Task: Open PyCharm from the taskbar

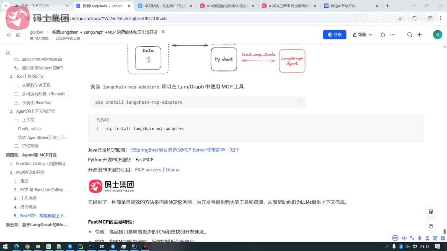Action: coord(81,246)
